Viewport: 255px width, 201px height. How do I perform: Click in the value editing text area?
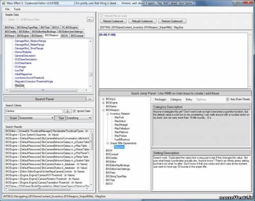[x=173, y=60]
